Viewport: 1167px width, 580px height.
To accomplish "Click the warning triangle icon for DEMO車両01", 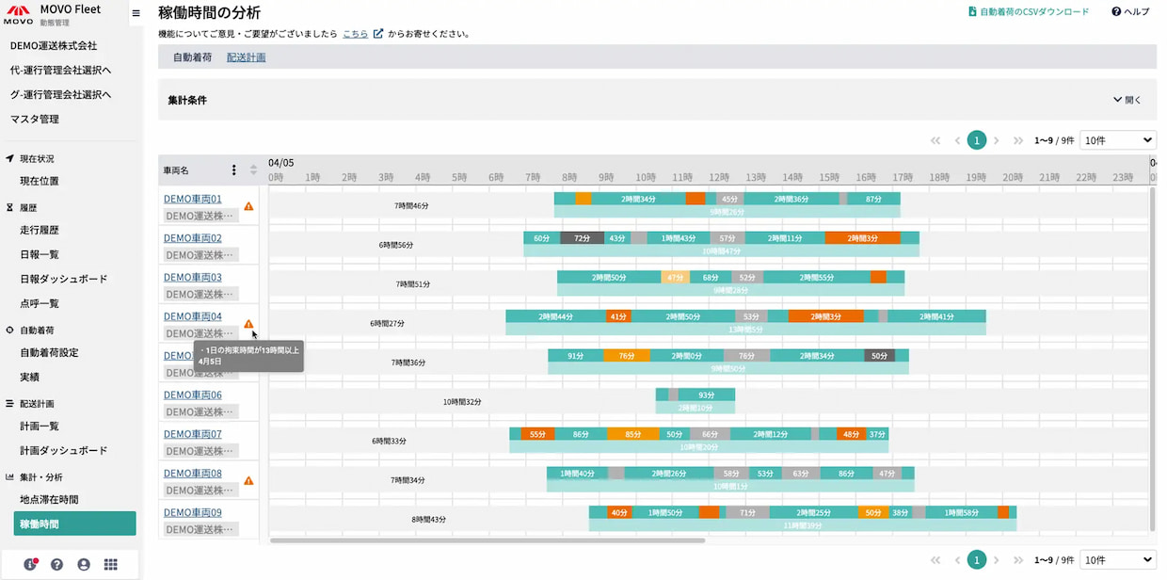I will point(248,206).
